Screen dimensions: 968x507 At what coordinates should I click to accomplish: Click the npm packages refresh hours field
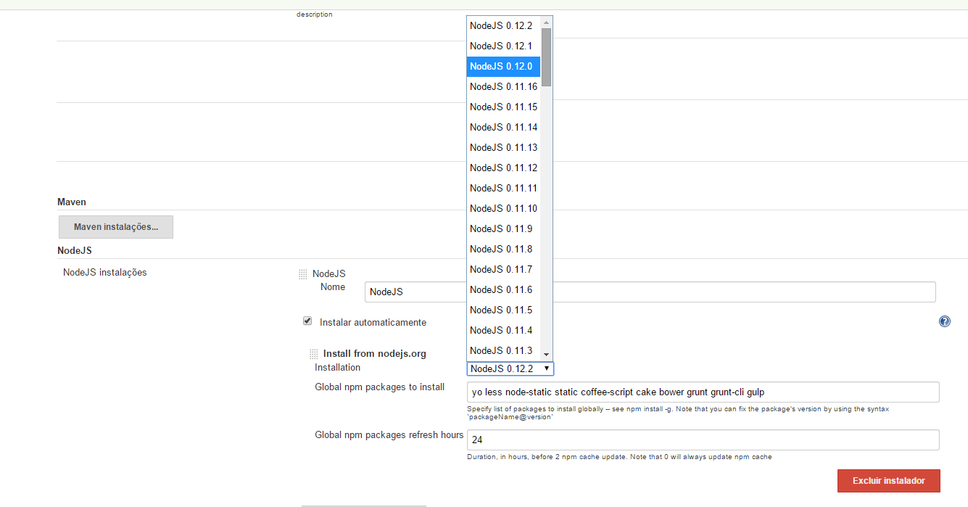click(x=703, y=440)
